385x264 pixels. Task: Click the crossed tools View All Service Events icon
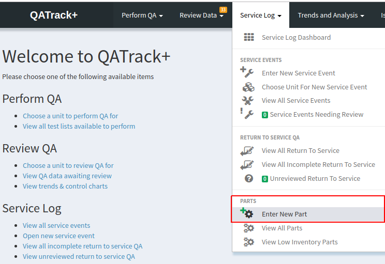tap(247, 101)
